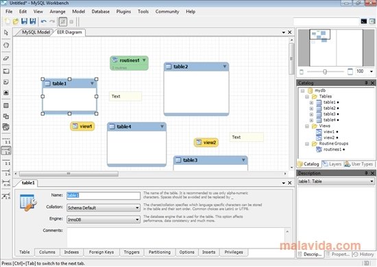
Task: Click the zoom slider handle in navigator
Action: 325,72
